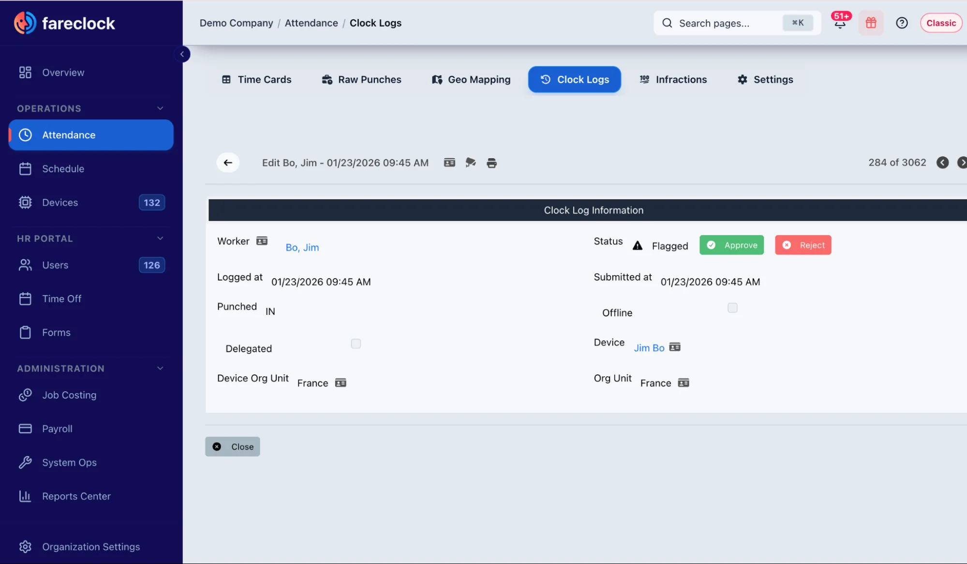Open Organization Settings
The width and height of the screenshot is (967, 564).
(x=91, y=547)
